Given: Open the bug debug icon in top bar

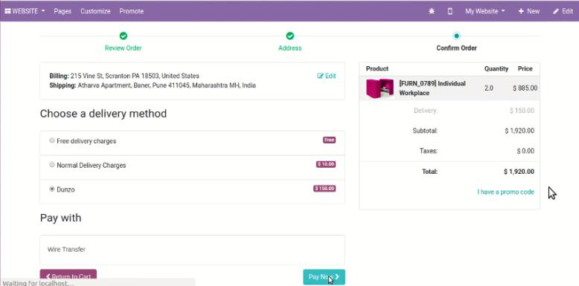Looking at the screenshot, I should coord(432,11).
